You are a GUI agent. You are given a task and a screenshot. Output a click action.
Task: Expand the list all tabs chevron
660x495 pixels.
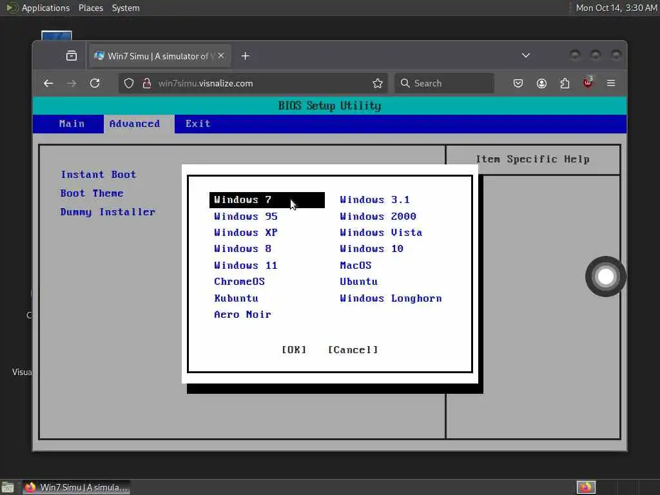click(526, 55)
